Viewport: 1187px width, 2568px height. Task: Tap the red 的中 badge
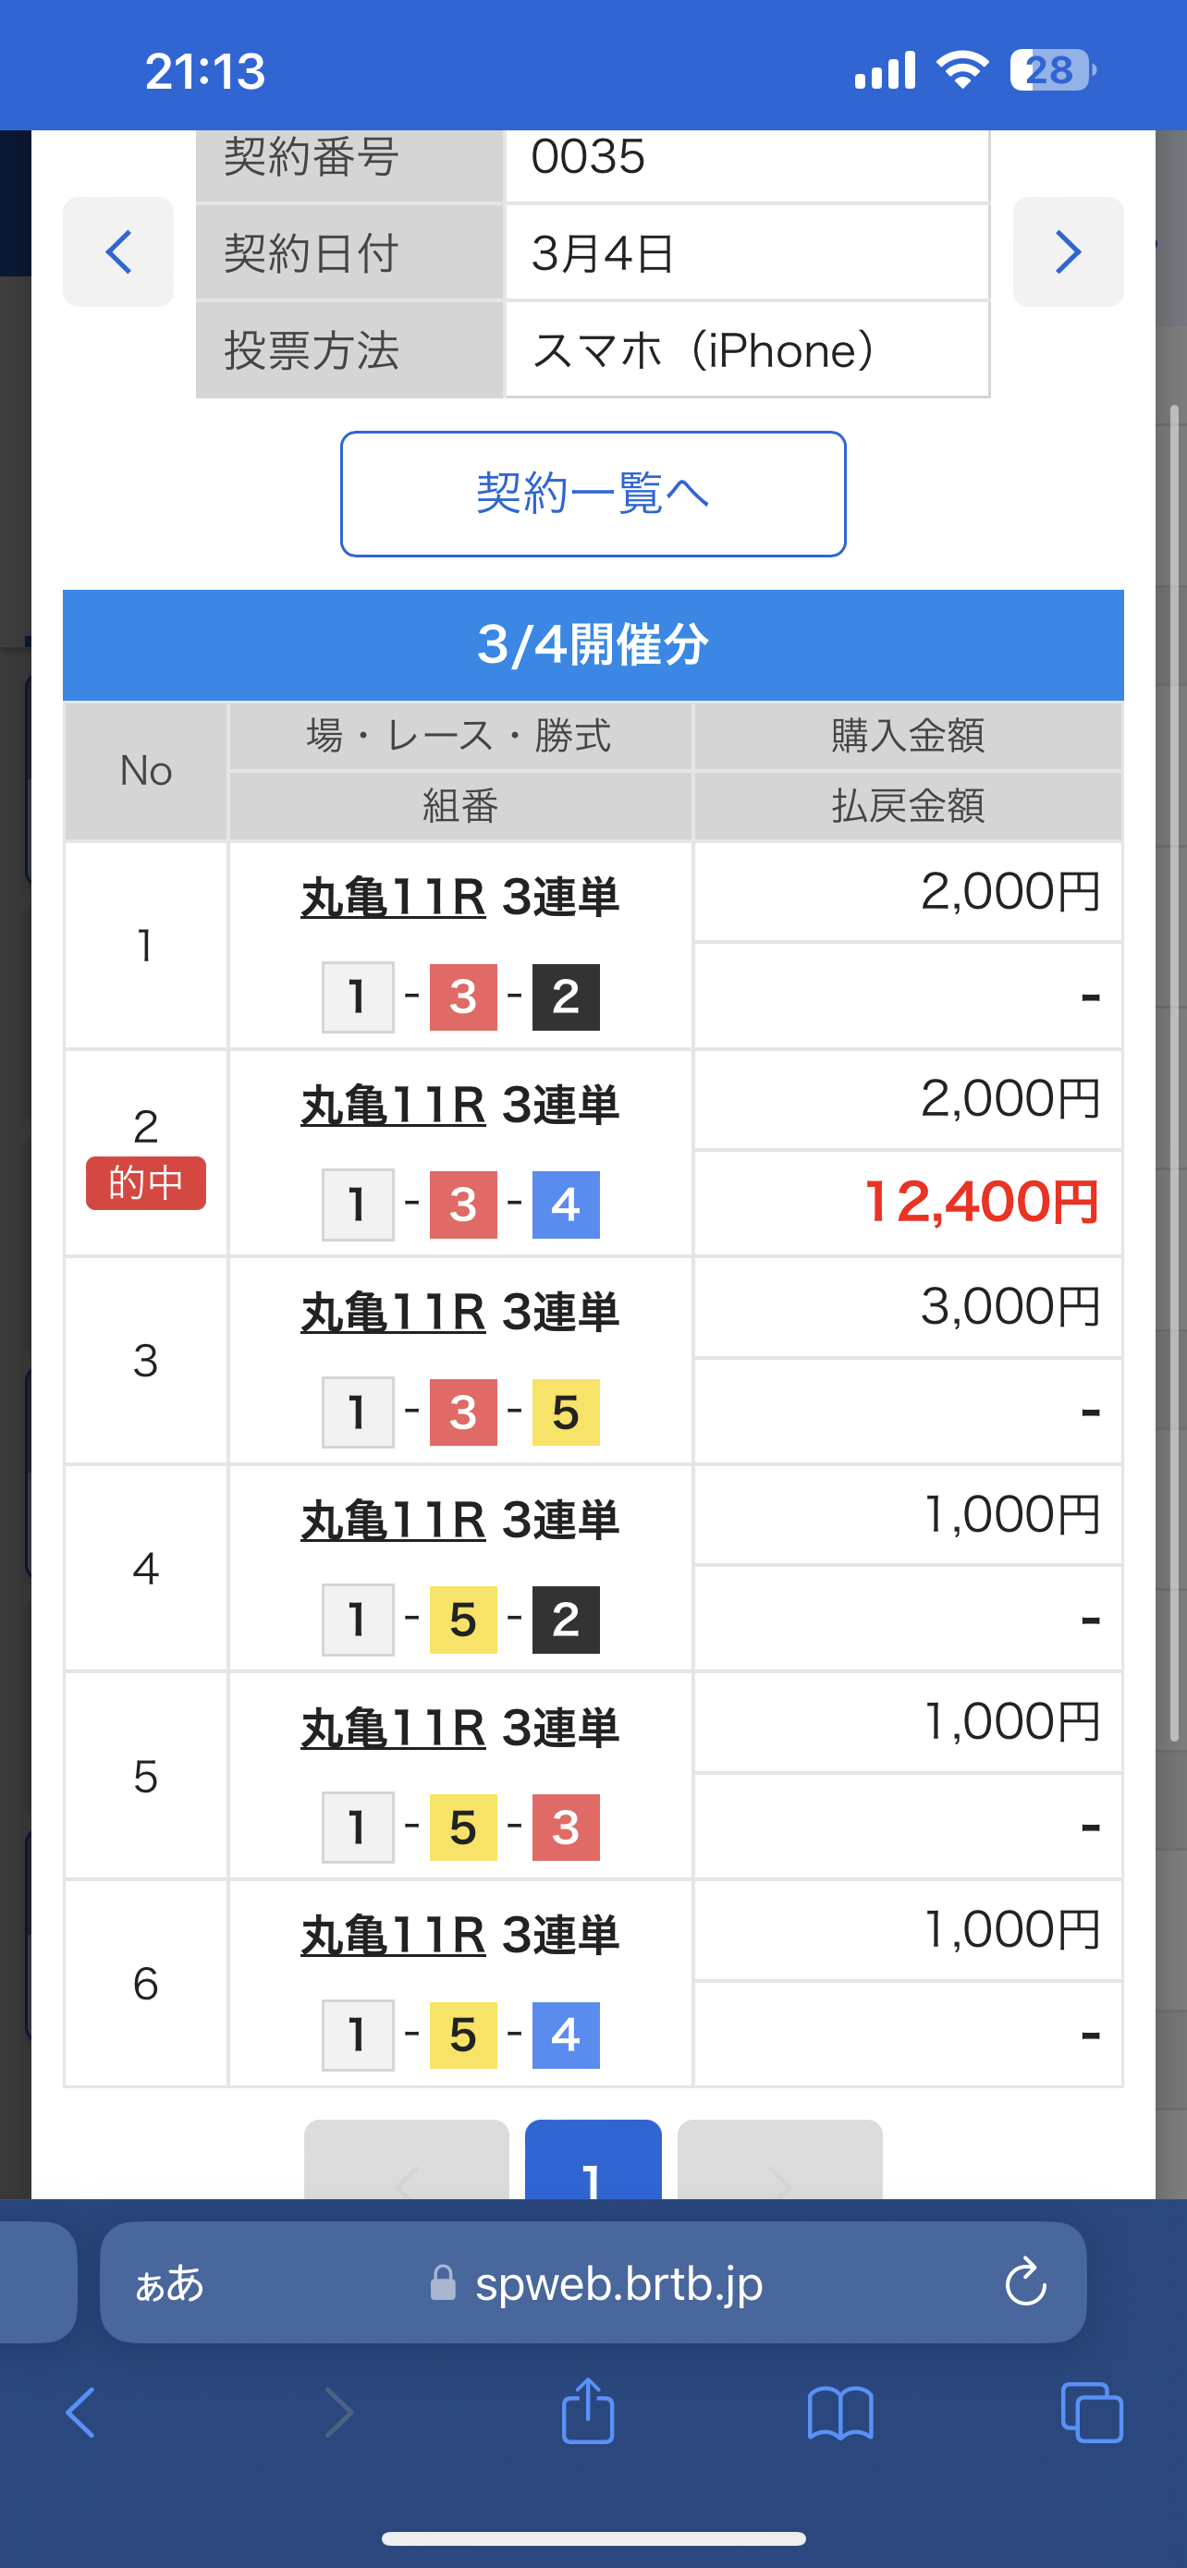145,1183
